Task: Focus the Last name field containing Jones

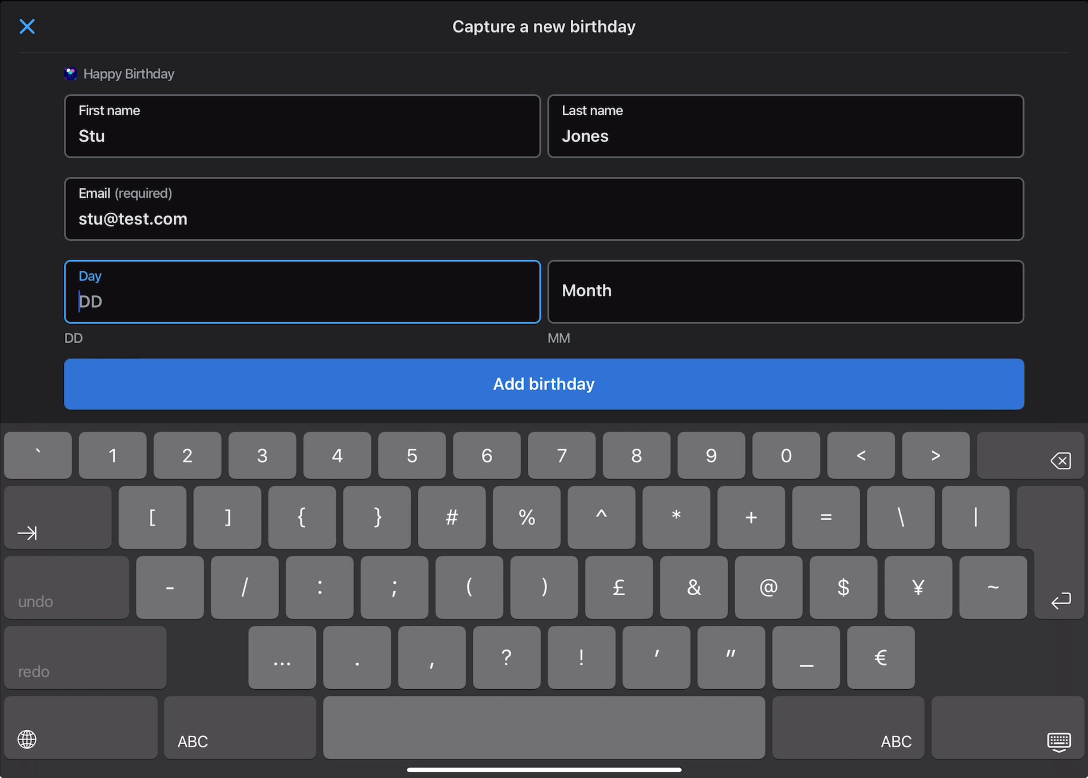Action: pyautogui.click(x=786, y=126)
